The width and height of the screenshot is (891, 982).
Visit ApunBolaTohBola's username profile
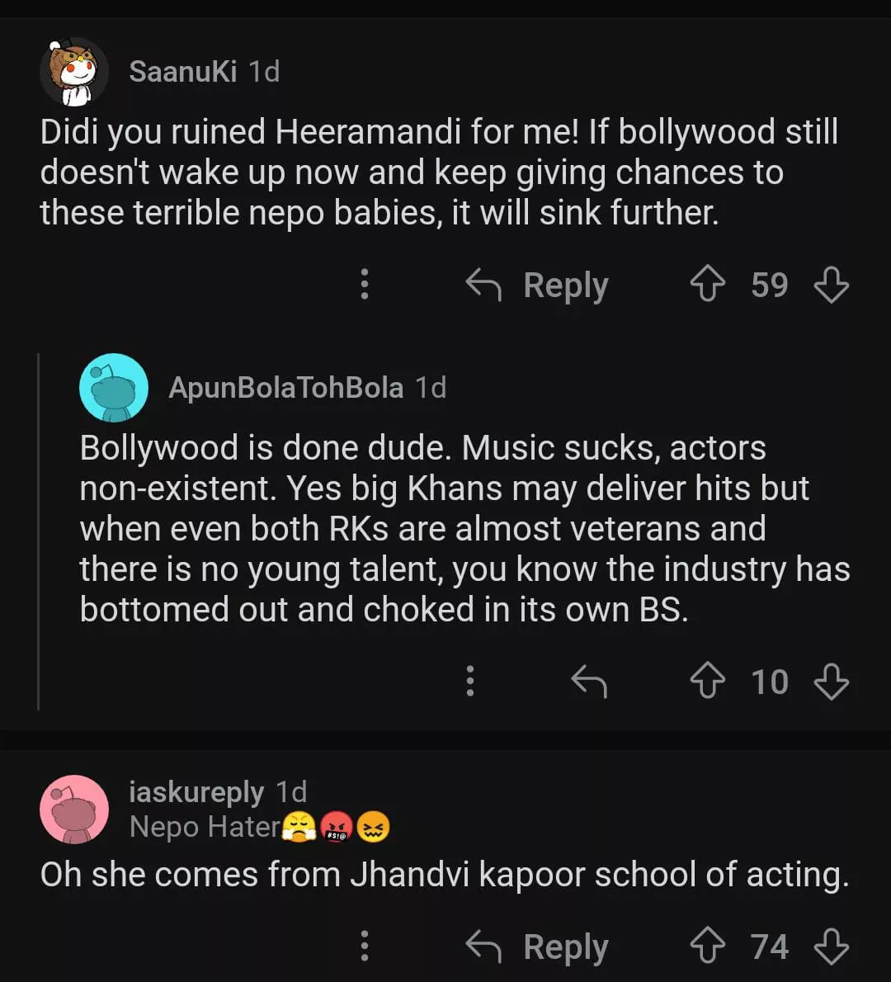coord(285,387)
